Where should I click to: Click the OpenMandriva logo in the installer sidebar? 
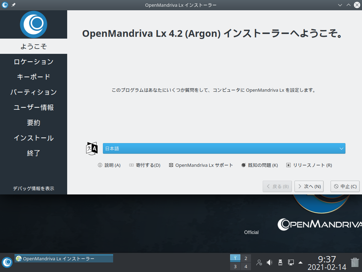(x=34, y=24)
